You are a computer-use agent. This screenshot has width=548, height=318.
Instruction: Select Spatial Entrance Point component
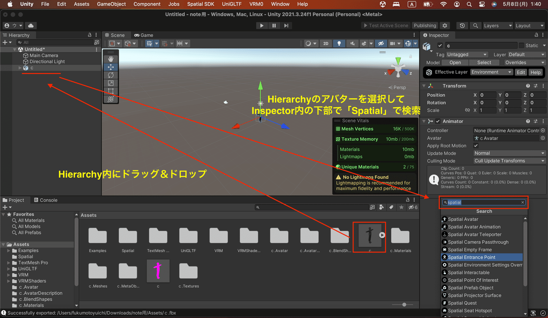pos(482,257)
